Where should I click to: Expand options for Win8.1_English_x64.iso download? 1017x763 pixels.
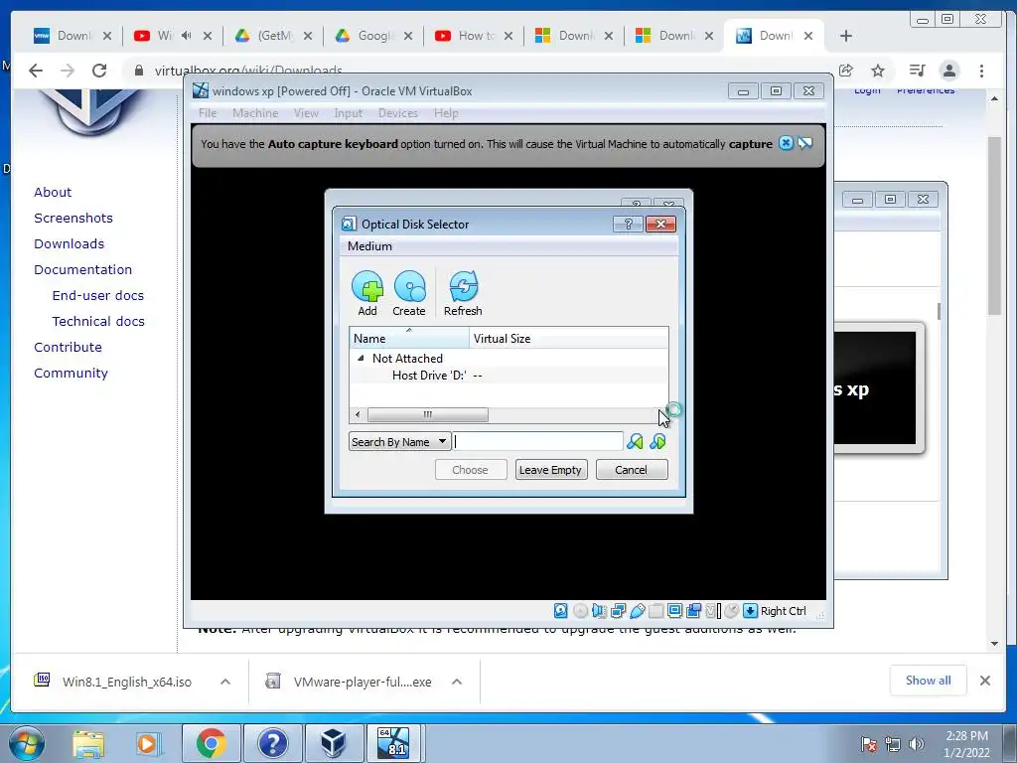tap(225, 682)
